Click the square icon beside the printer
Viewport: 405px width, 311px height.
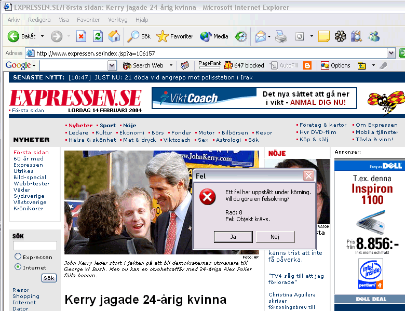point(300,36)
